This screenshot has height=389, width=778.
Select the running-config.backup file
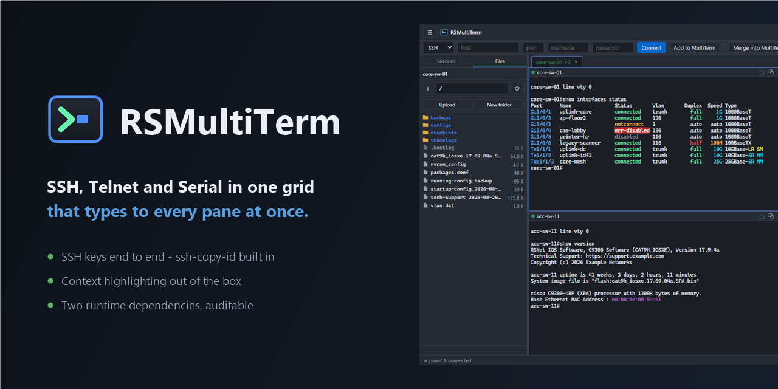[473, 181]
